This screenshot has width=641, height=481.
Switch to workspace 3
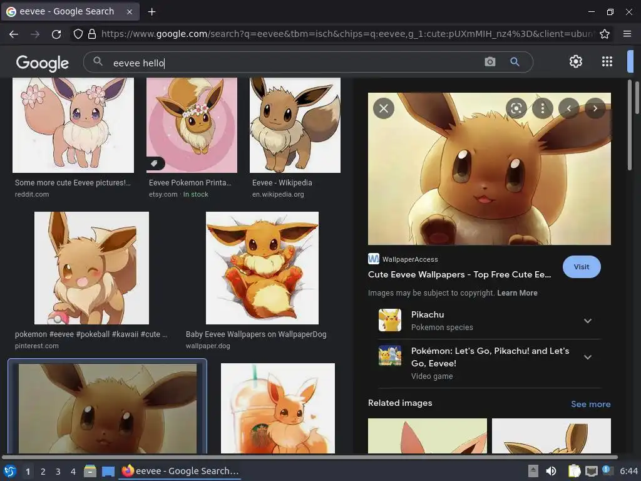[58, 472]
